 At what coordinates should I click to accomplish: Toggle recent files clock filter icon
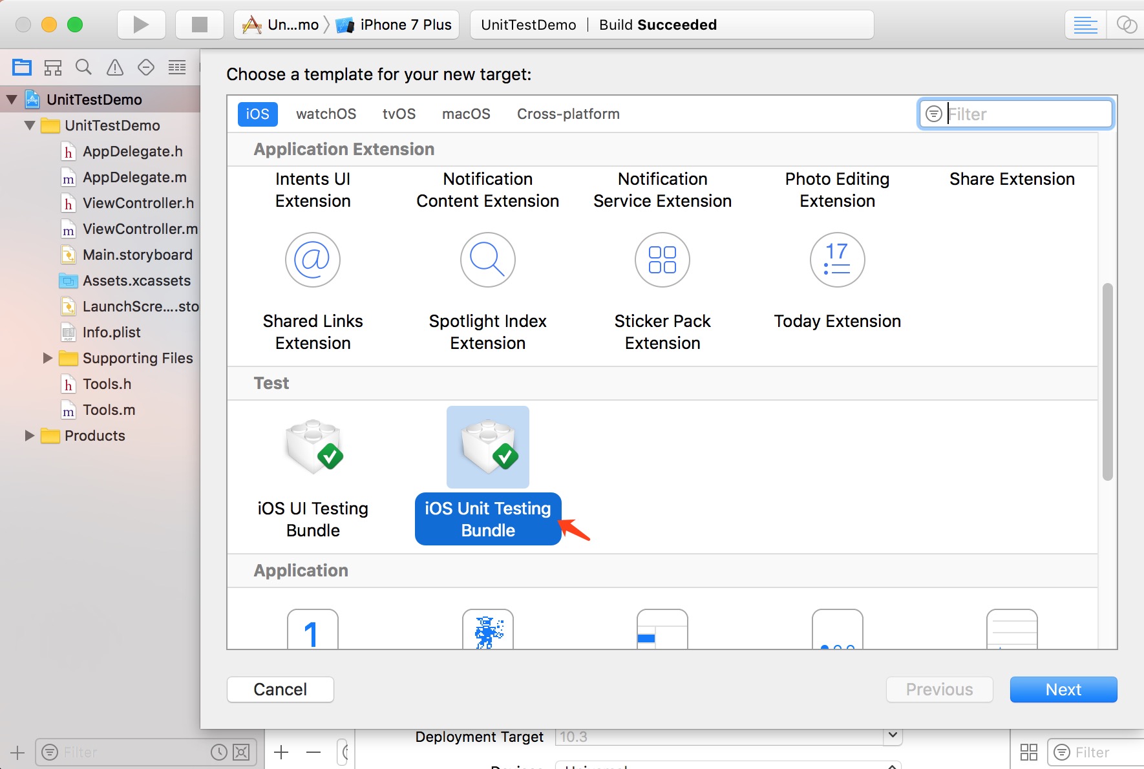click(219, 752)
